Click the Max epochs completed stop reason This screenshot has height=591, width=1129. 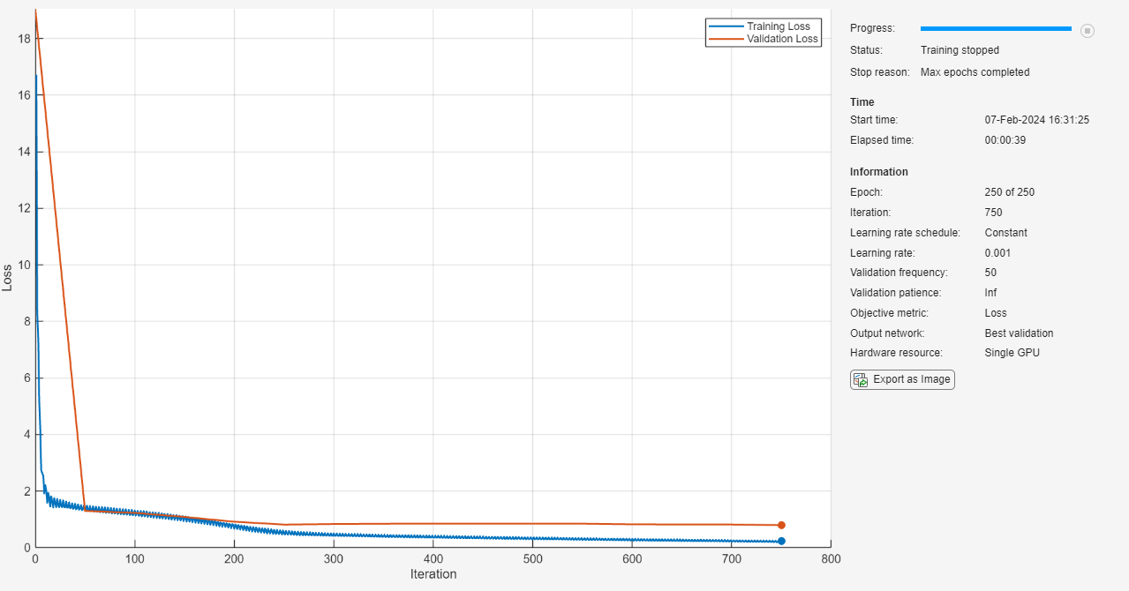pyautogui.click(x=975, y=72)
